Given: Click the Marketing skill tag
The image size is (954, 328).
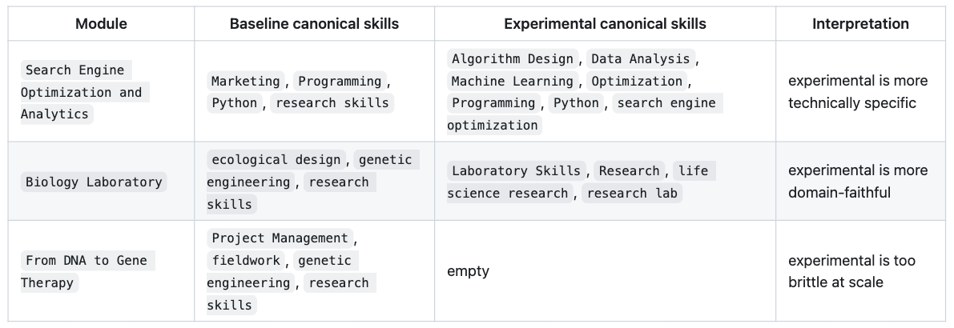Looking at the screenshot, I should pyautogui.click(x=246, y=81).
